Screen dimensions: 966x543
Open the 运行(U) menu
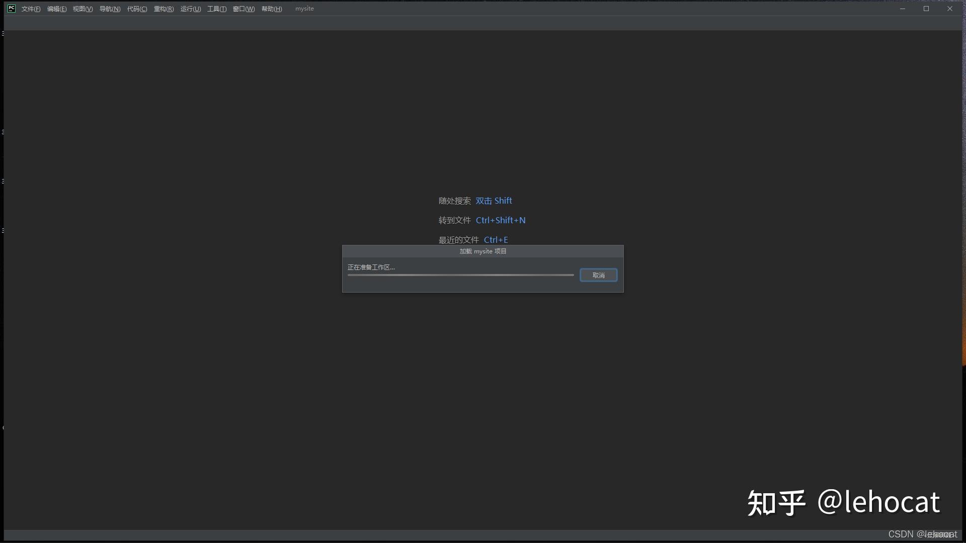[x=190, y=9]
